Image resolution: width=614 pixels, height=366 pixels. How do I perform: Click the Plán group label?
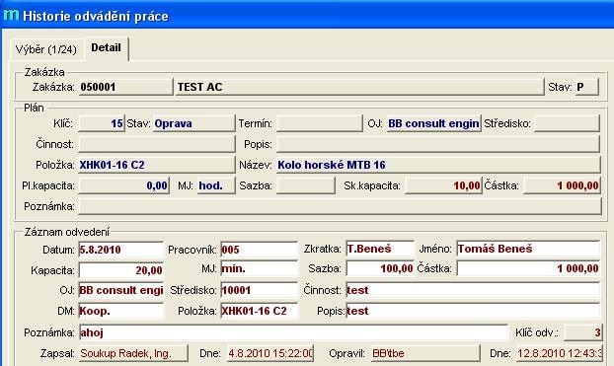click(x=34, y=109)
